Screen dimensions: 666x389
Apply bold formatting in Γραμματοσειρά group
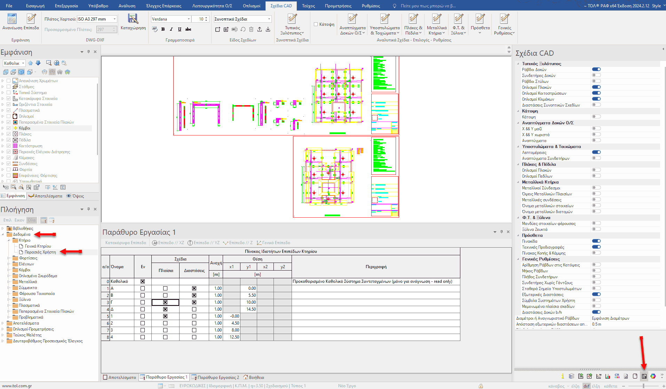click(x=163, y=29)
